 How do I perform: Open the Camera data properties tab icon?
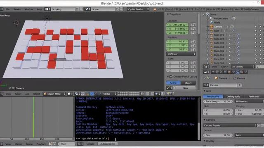[x=238, y=72]
